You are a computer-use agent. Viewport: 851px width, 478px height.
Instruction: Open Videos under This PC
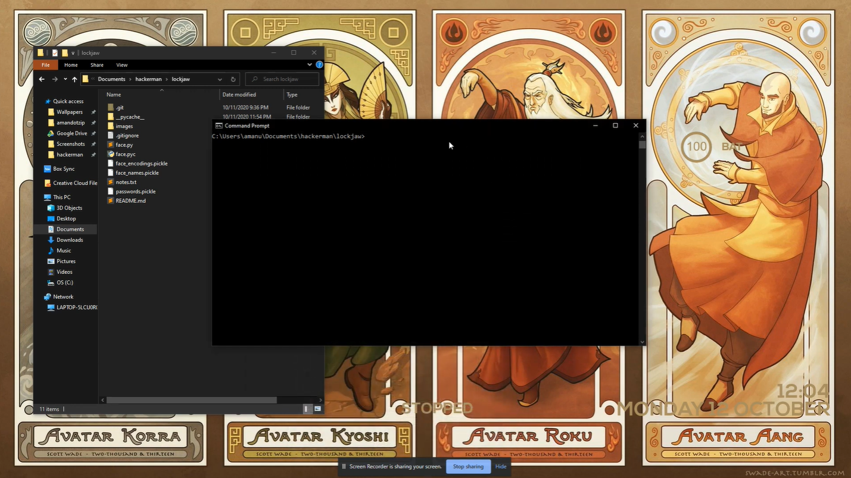[x=64, y=272]
